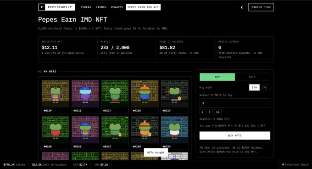Set quantity preset to 1
The image size is (312, 169).
click(x=202, y=112)
